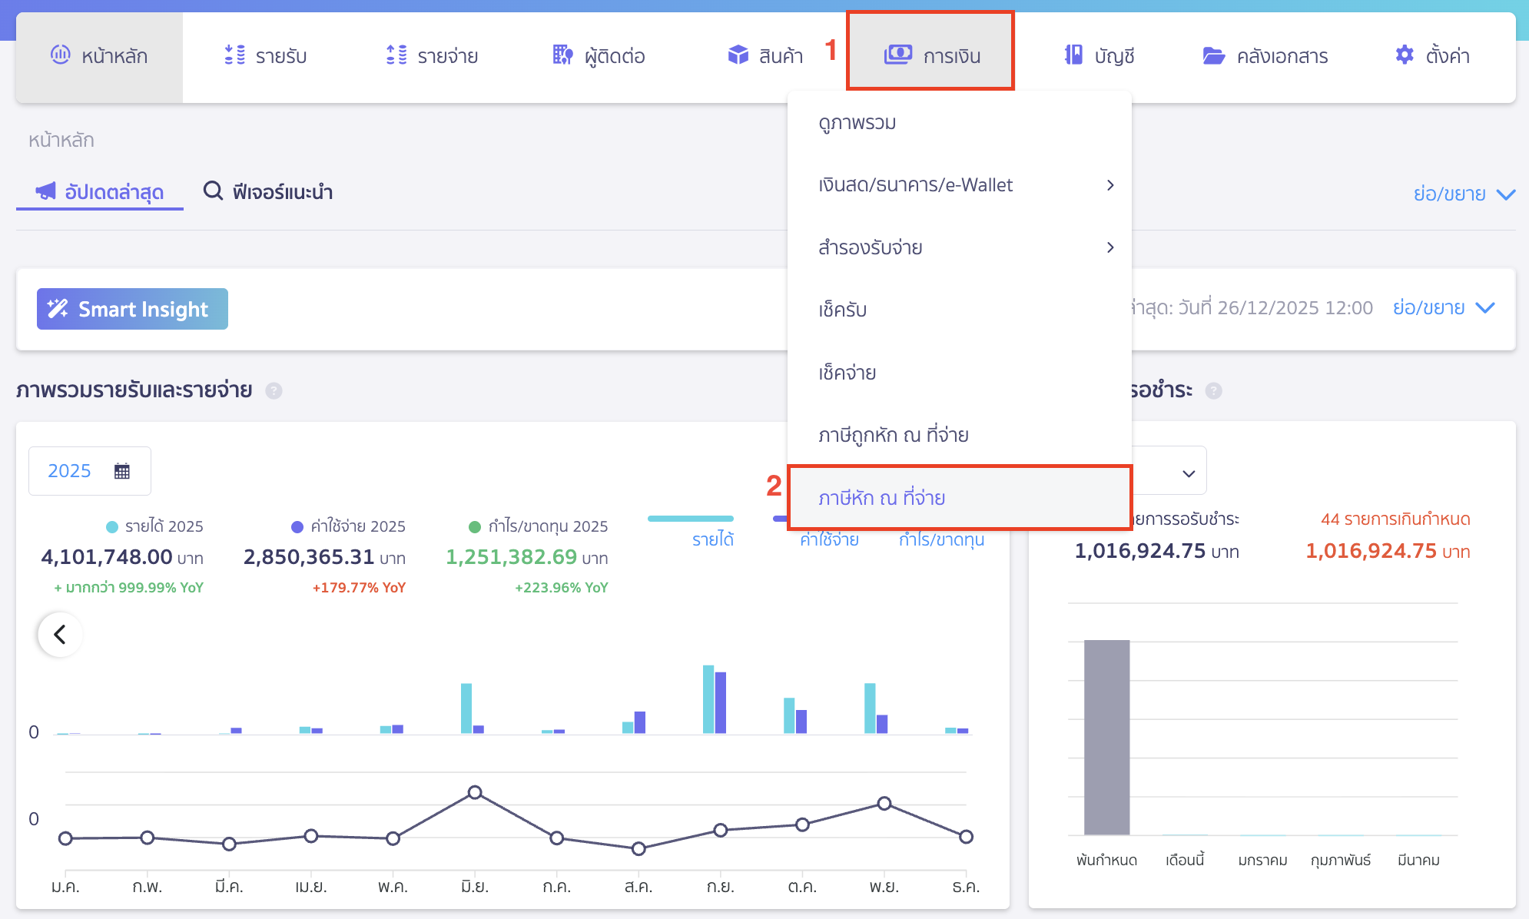Toggle ค่าใช้จ่าย series in chart legend
Image resolution: width=1529 pixels, height=919 pixels.
(829, 539)
